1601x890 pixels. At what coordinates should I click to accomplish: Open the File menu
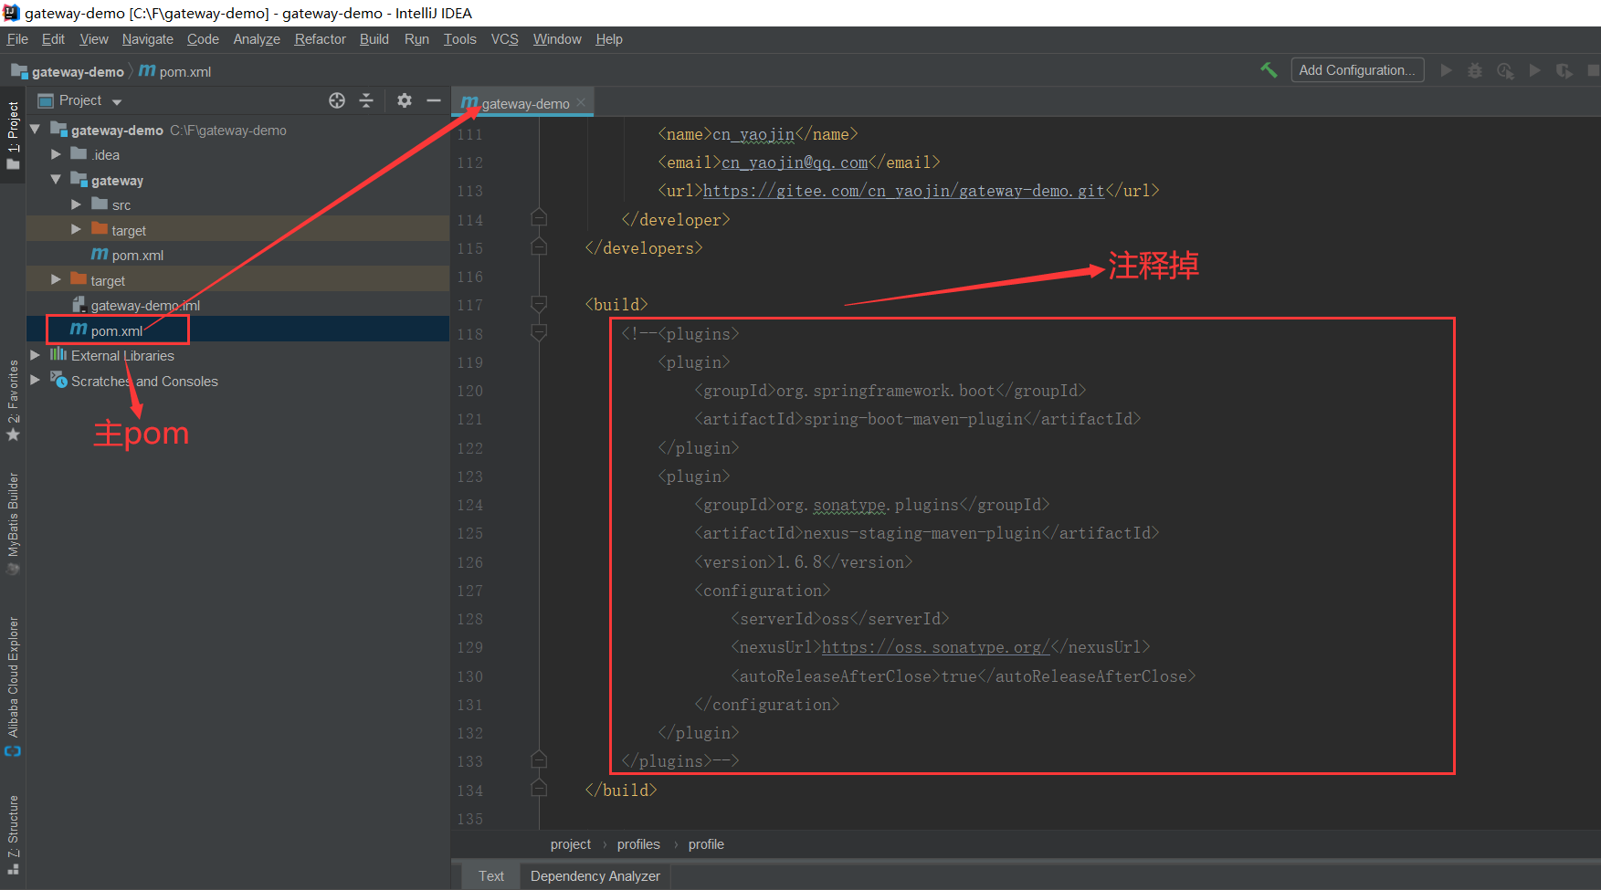click(17, 39)
